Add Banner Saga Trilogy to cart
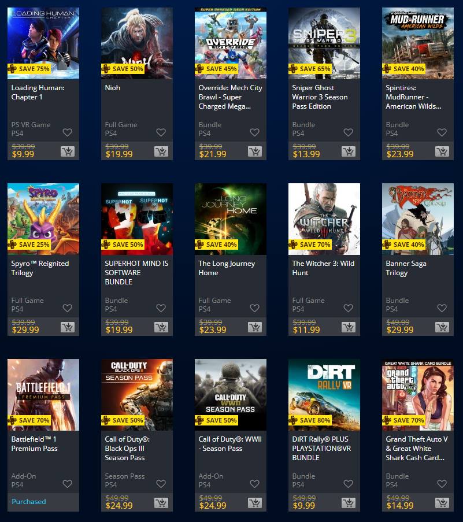463x522 pixels. pyautogui.click(x=442, y=327)
